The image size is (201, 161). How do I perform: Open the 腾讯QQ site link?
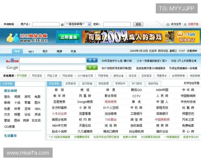[x=136, y=90]
